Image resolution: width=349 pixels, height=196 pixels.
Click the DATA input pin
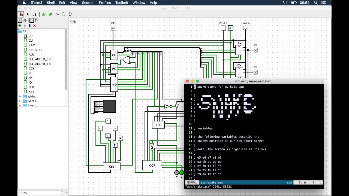pyautogui.click(x=245, y=28)
